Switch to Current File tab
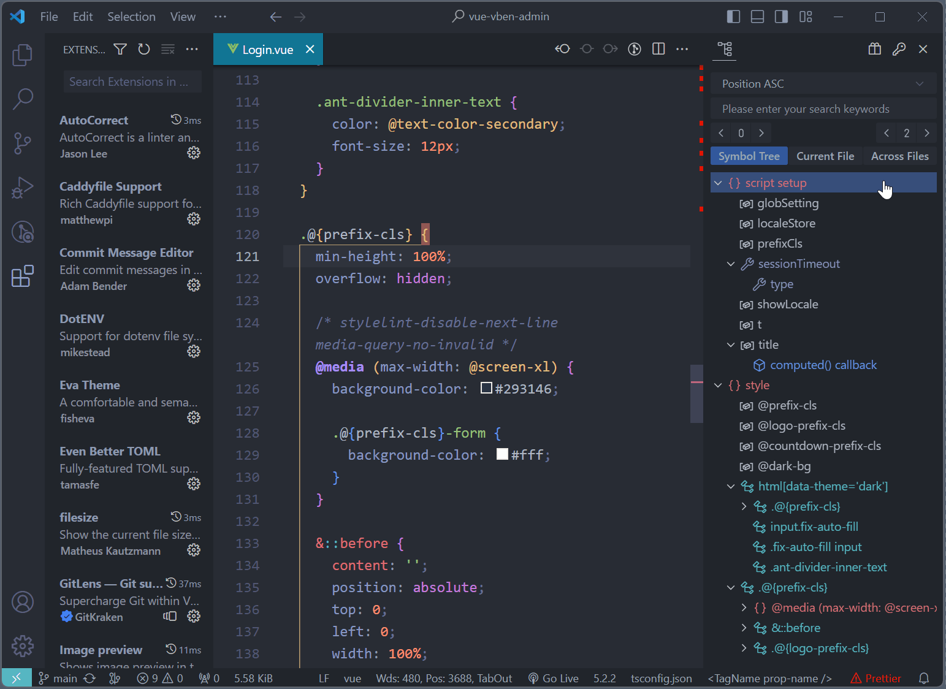Screen dimensions: 946x689 825,156
